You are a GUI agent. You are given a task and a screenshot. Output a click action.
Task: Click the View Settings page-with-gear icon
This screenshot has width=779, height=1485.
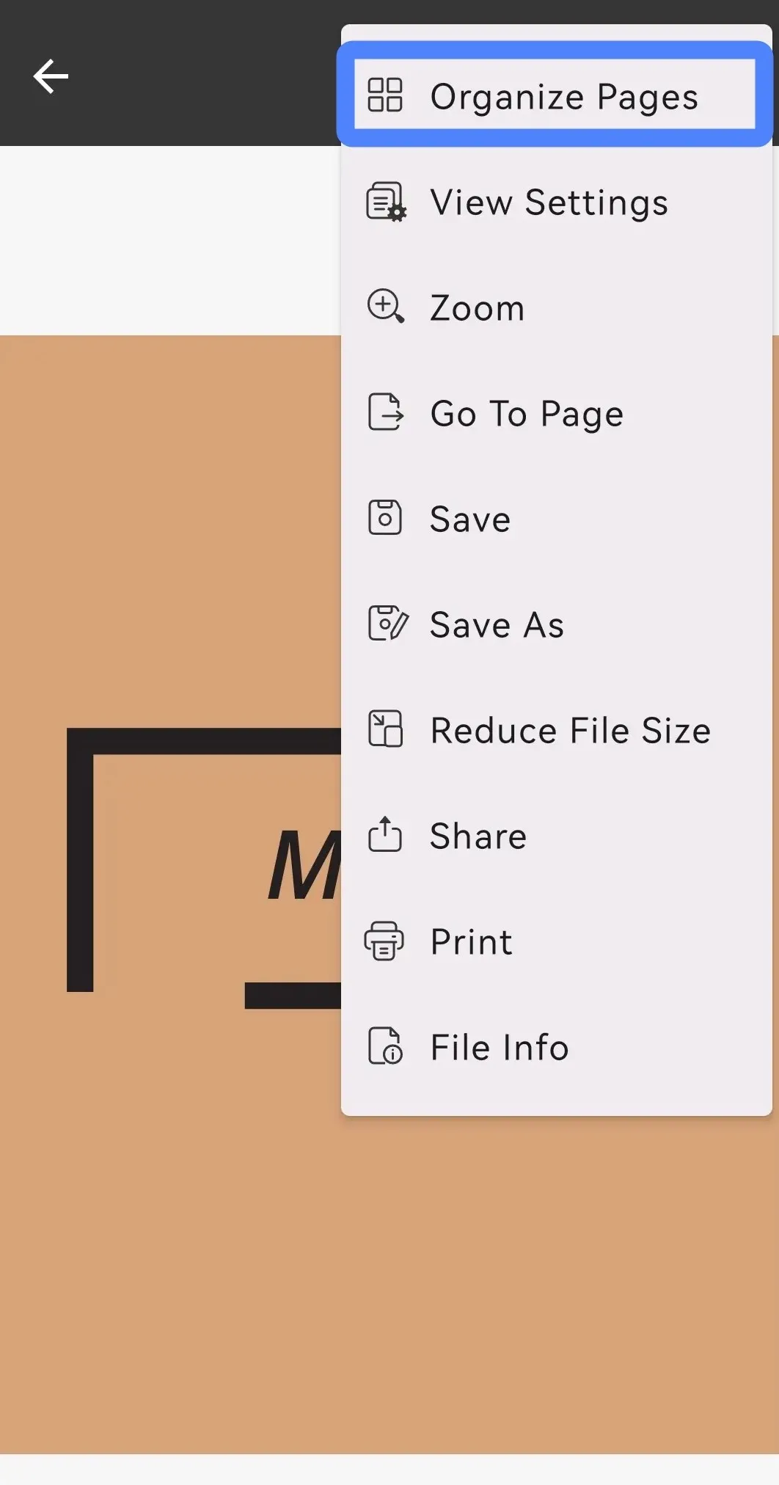(384, 202)
